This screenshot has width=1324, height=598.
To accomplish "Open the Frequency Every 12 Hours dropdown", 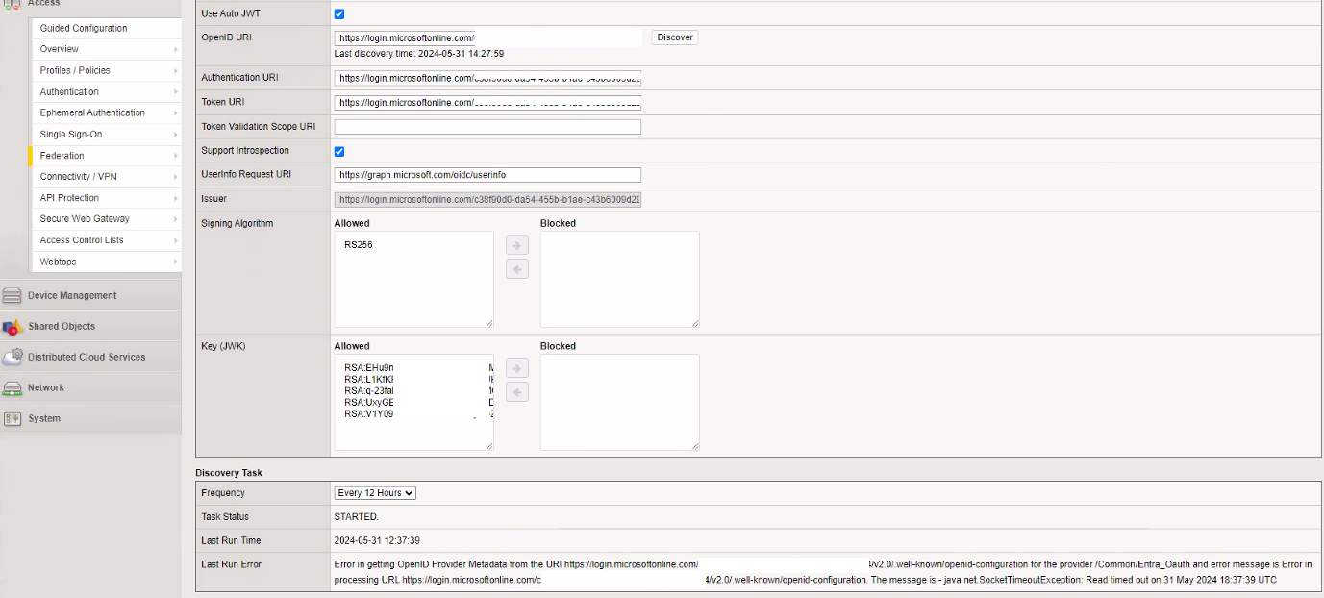I will 375,493.
